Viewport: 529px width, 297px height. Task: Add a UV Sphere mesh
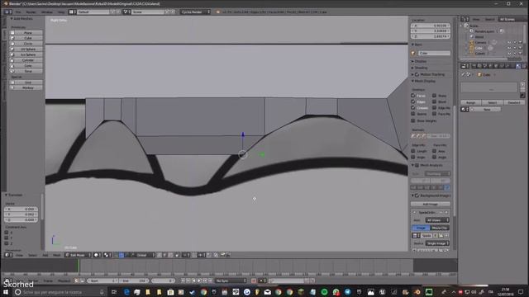pos(26,49)
